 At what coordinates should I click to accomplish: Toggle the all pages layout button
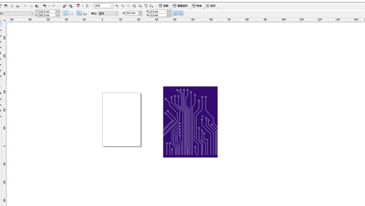click(79, 14)
